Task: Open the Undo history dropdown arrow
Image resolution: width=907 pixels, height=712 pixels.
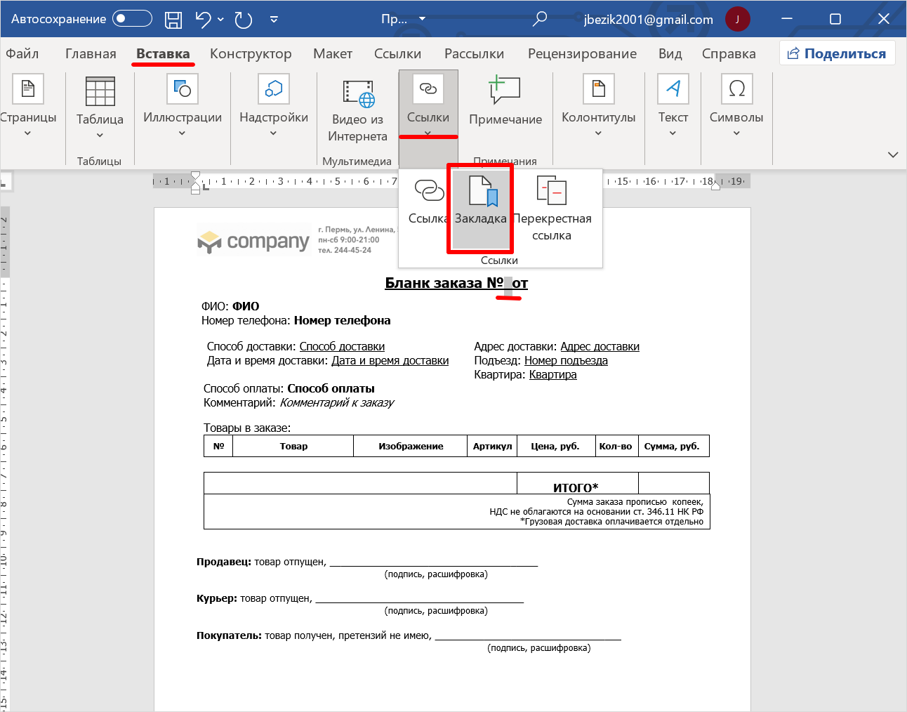Action: click(x=220, y=20)
